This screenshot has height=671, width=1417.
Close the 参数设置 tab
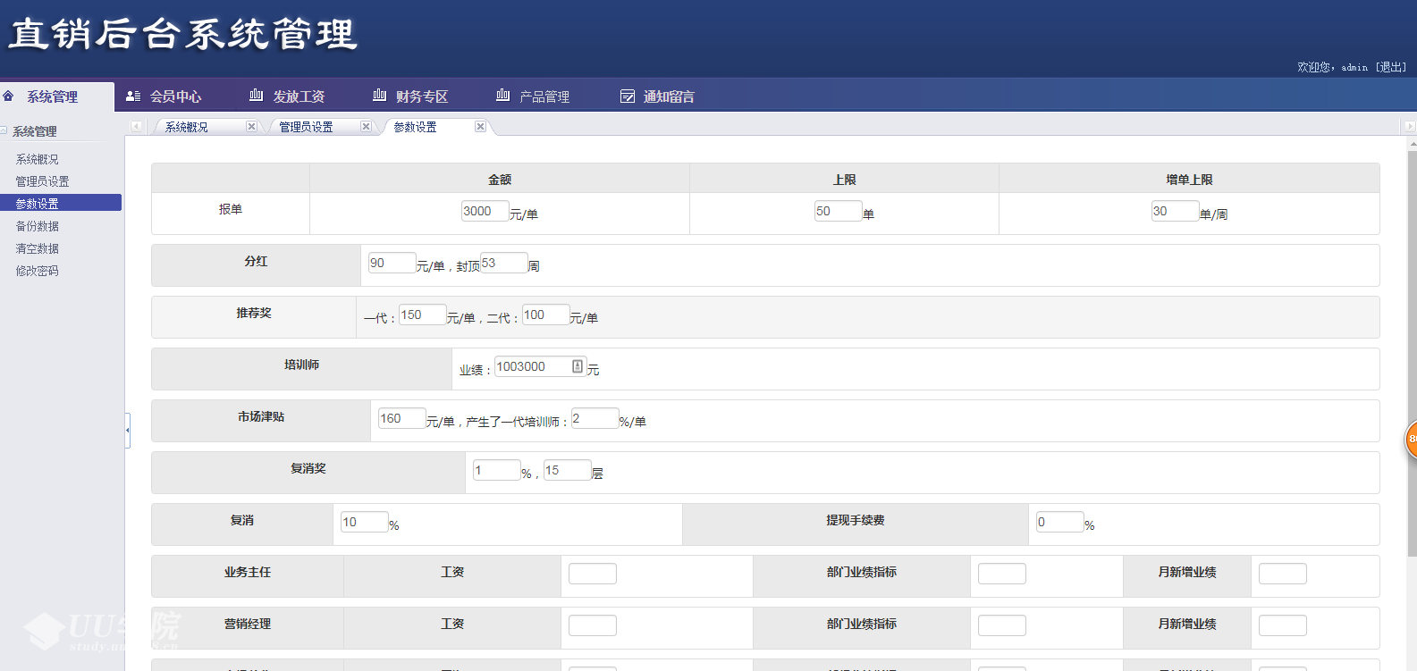[480, 126]
